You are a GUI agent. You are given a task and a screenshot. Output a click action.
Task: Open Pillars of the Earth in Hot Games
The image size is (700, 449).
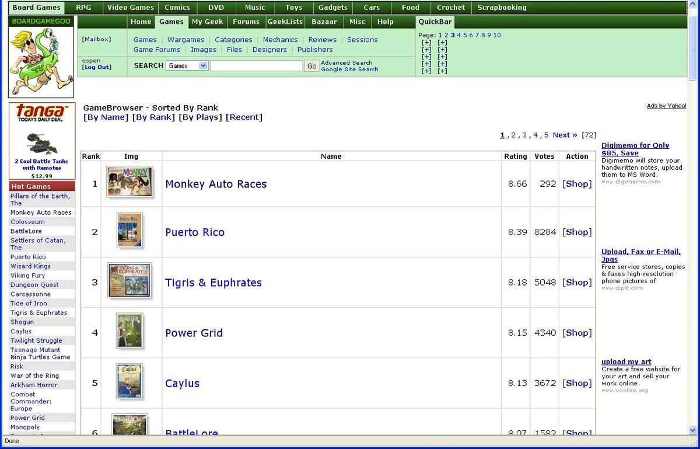[40, 200]
